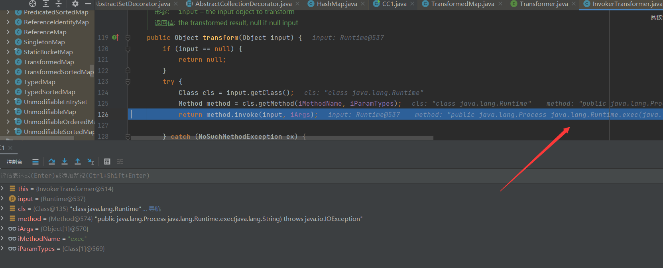
Task: Click the collapse all icon in project toolbar
Action: click(59, 4)
